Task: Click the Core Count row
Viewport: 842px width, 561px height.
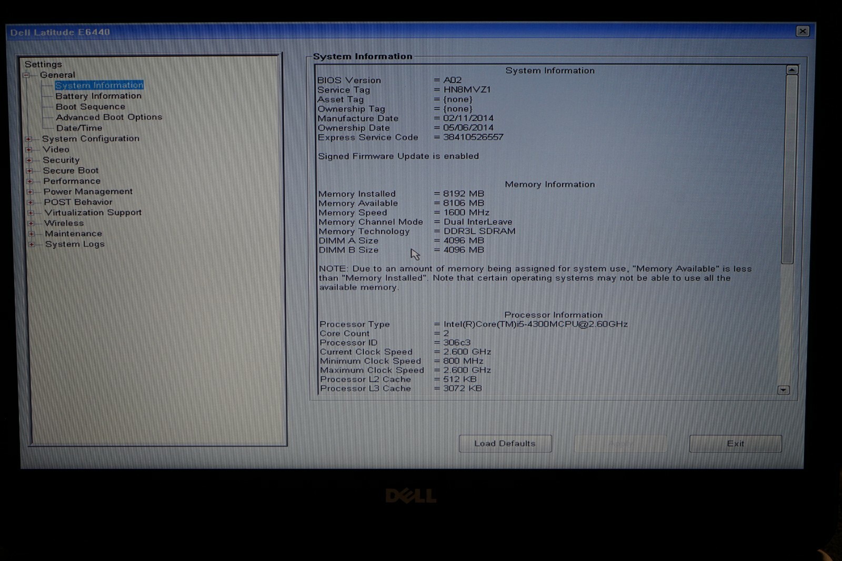Action: [x=384, y=334]
